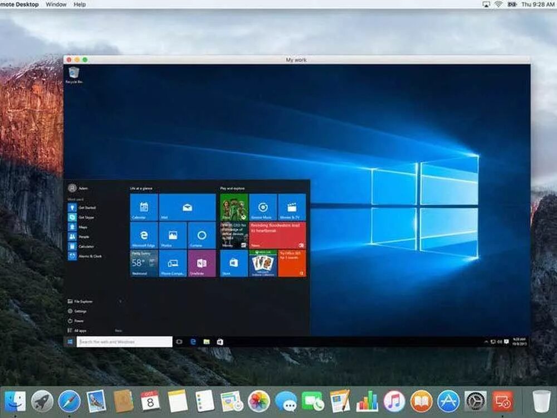Open the Cortana tile
This screenshot has width=557, height=418.
point(202,235)
